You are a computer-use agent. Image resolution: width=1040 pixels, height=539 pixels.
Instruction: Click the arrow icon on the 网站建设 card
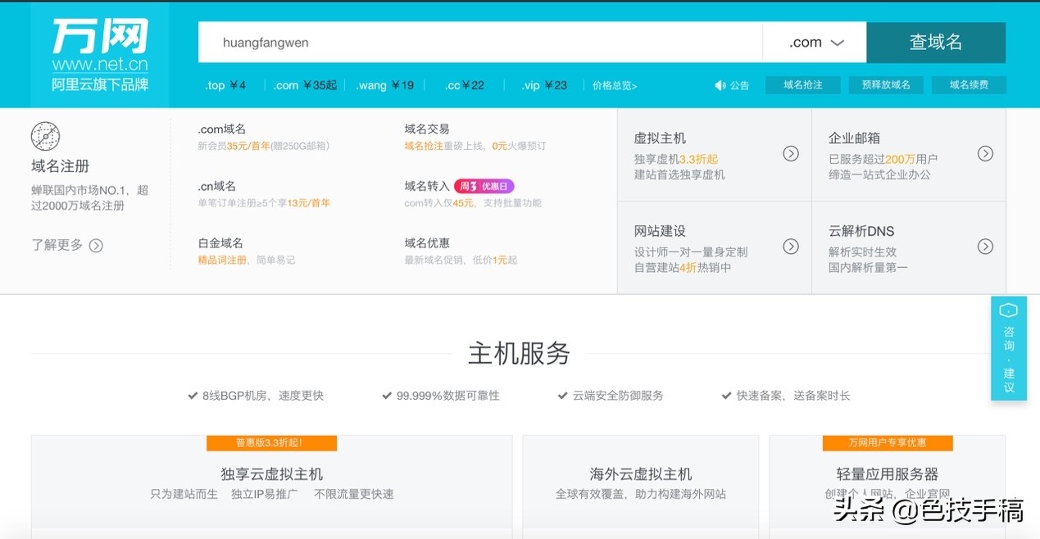pos(790,246)
